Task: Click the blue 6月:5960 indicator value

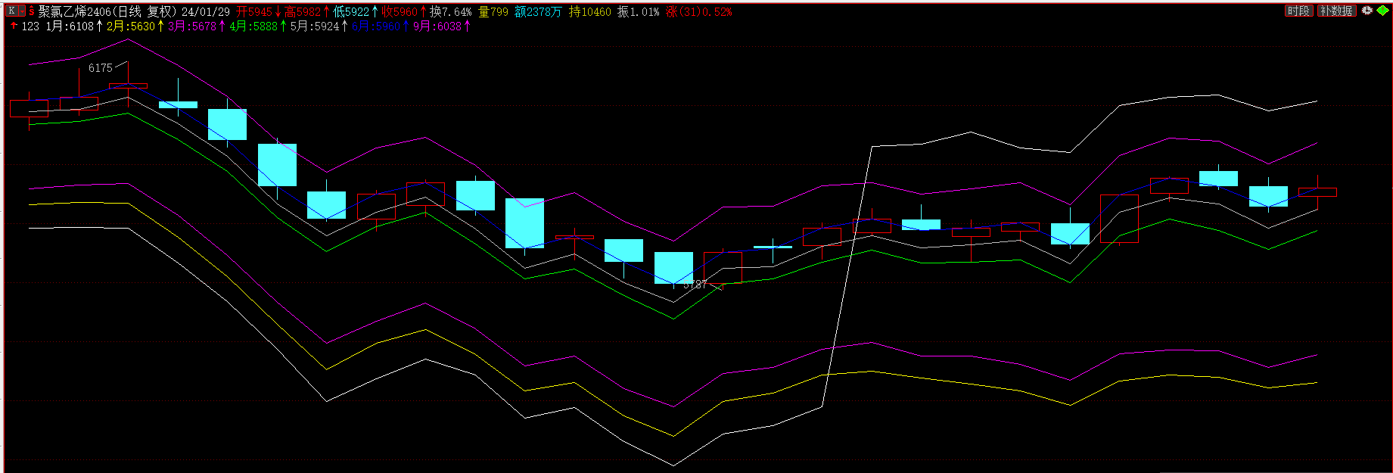Action: pos(376,26)
